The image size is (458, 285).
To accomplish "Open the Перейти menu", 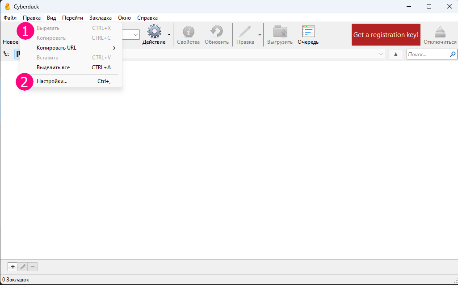I will click(73, 18).
